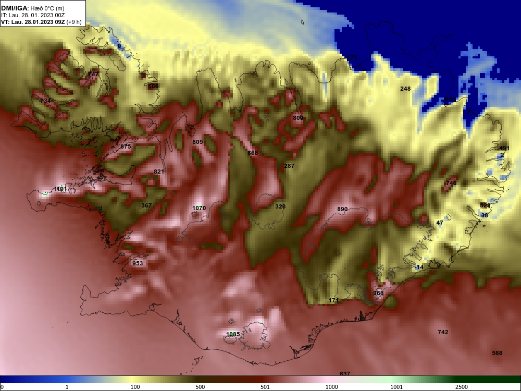
Task: Select the map value 746
Action: point(451,183)
